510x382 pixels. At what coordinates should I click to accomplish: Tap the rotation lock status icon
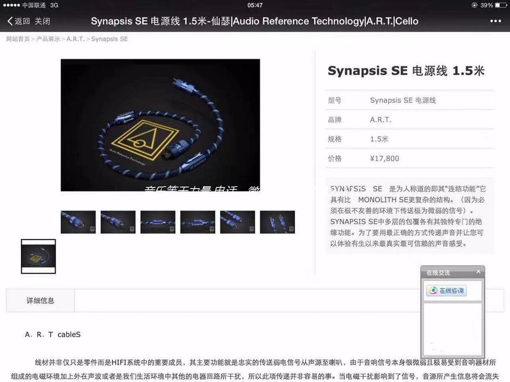pos(475,5)
